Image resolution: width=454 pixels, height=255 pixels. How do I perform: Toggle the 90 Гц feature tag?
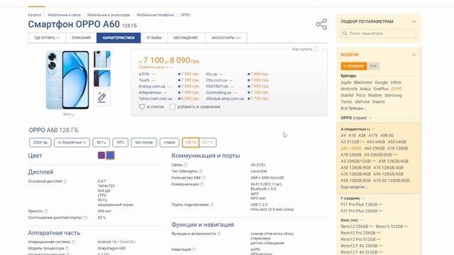pos(101,142)
